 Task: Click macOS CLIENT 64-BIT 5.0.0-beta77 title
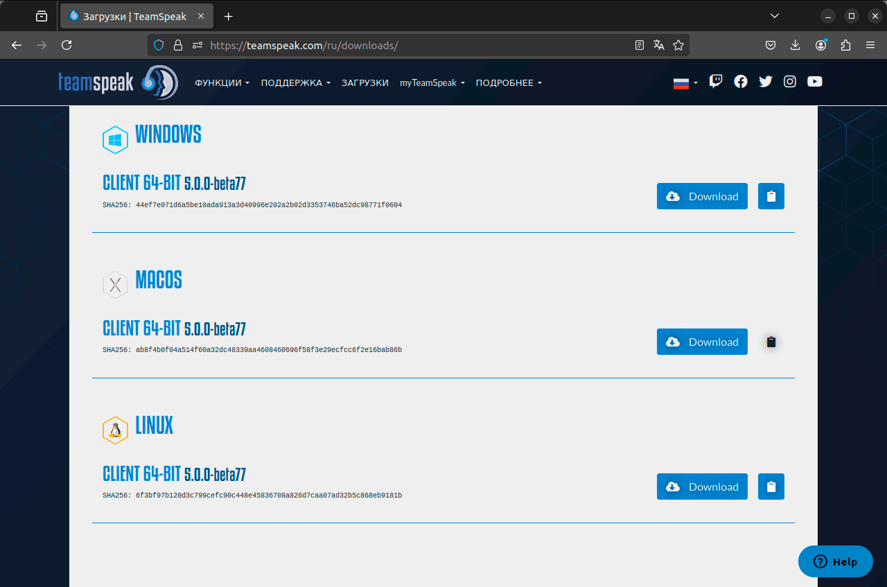coord(174,328)
